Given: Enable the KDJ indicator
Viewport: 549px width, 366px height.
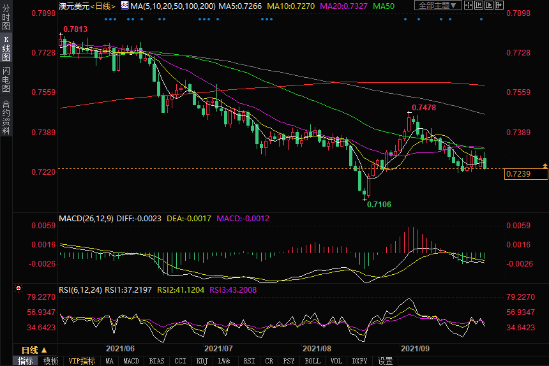Looking at the screenshot, I should (x=202, y=361).
